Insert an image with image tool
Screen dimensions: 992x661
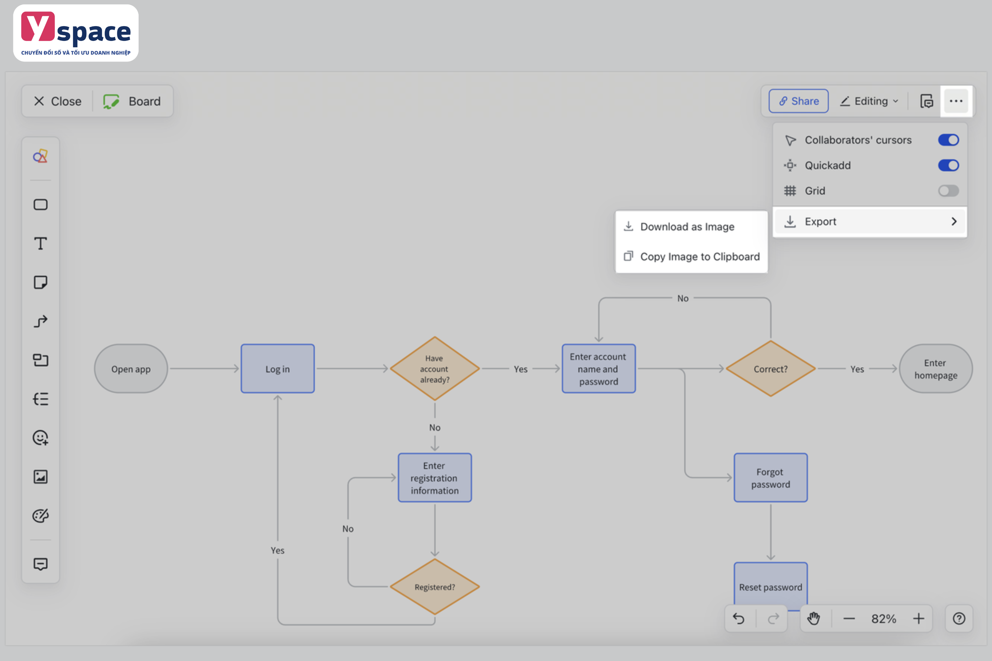(x=40, y=477)
